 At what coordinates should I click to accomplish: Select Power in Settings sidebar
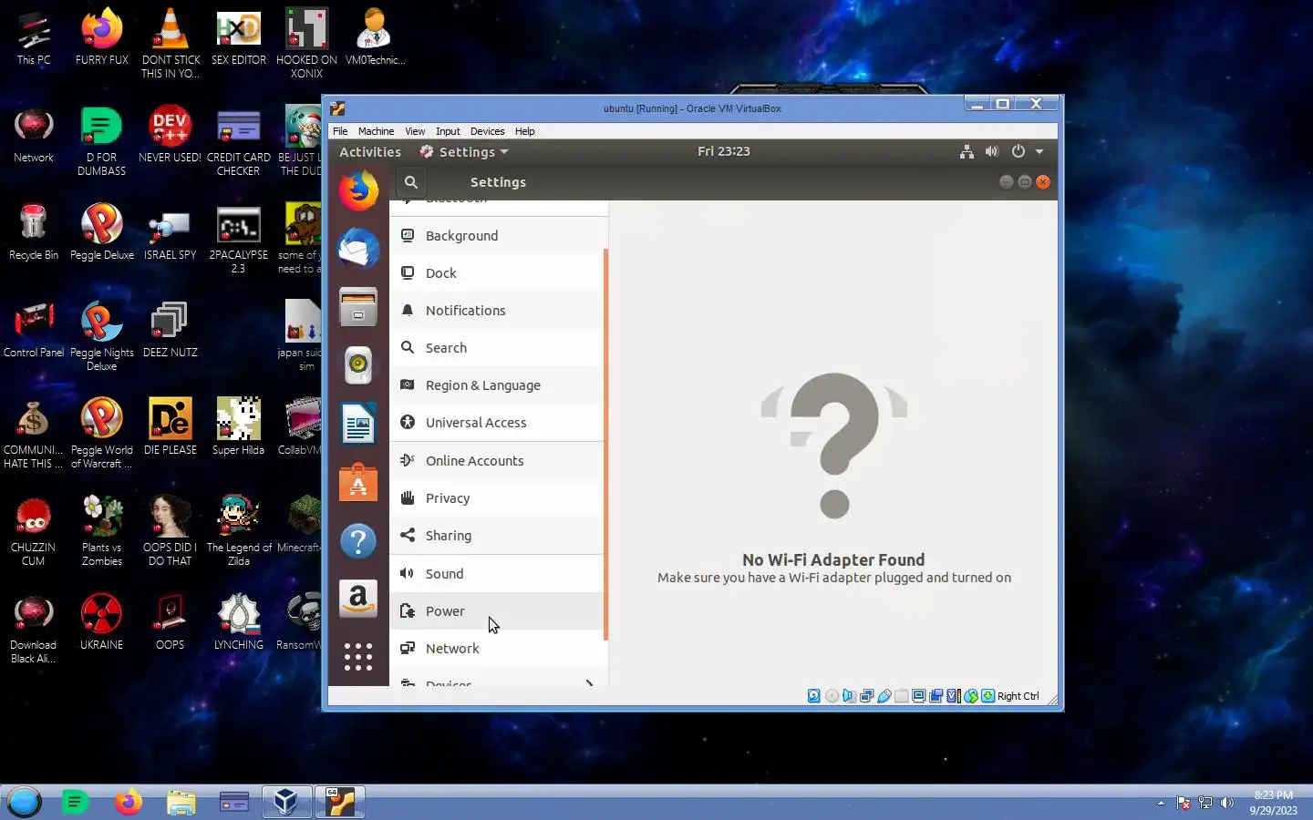tap(497, 610)
